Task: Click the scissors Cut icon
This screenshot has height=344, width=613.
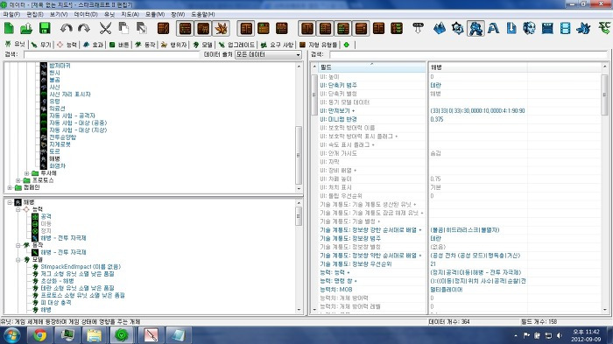Action: 105,29
